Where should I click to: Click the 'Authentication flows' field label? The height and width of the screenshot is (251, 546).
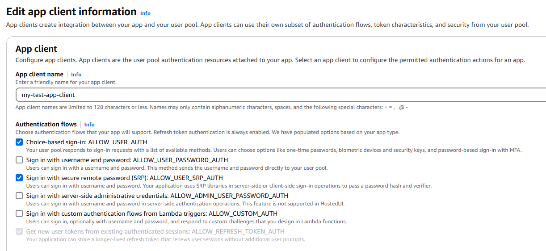click(x=46, y=125)
